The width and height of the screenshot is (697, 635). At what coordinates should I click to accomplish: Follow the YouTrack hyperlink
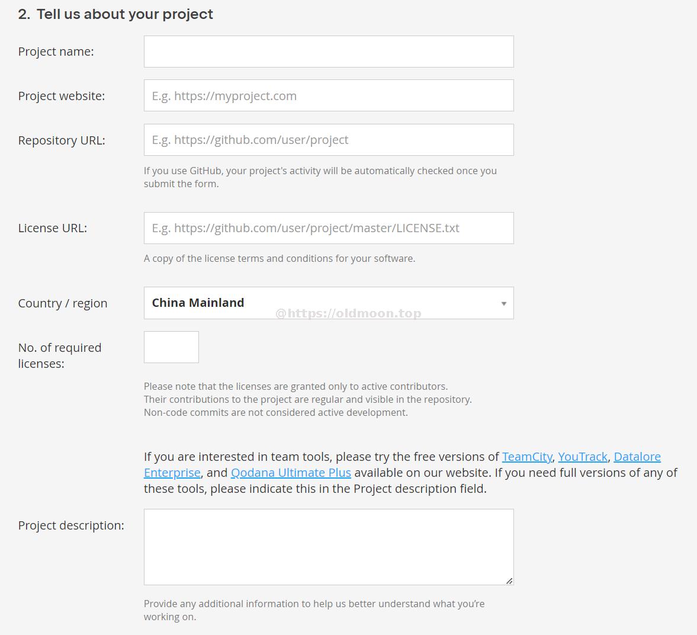point(582,457)
